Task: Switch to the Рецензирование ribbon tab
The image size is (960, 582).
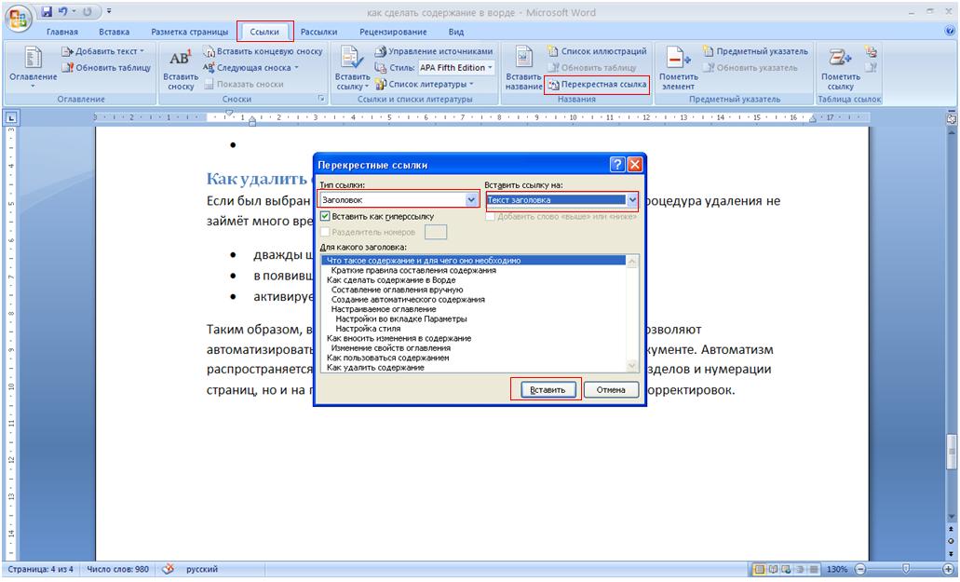Action: (x=393, y=32)
